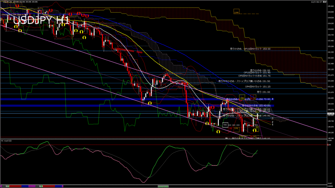Select the yellow YDH level marker box

click(x=242, y=98)
